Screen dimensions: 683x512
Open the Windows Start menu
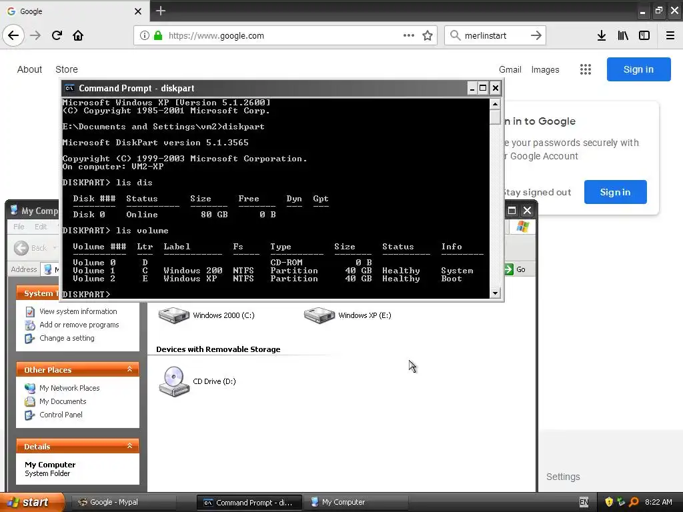coord(31,502)
